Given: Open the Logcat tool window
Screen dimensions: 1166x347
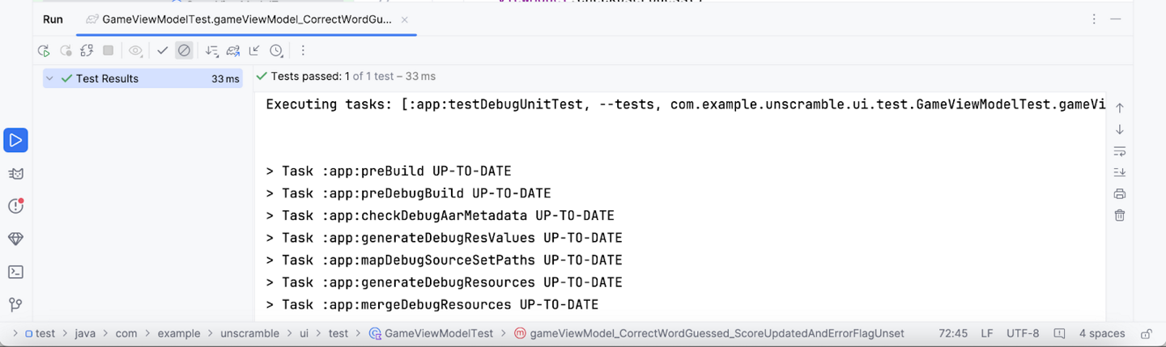Looking at the screenshot, I should [x=15, y=174].
